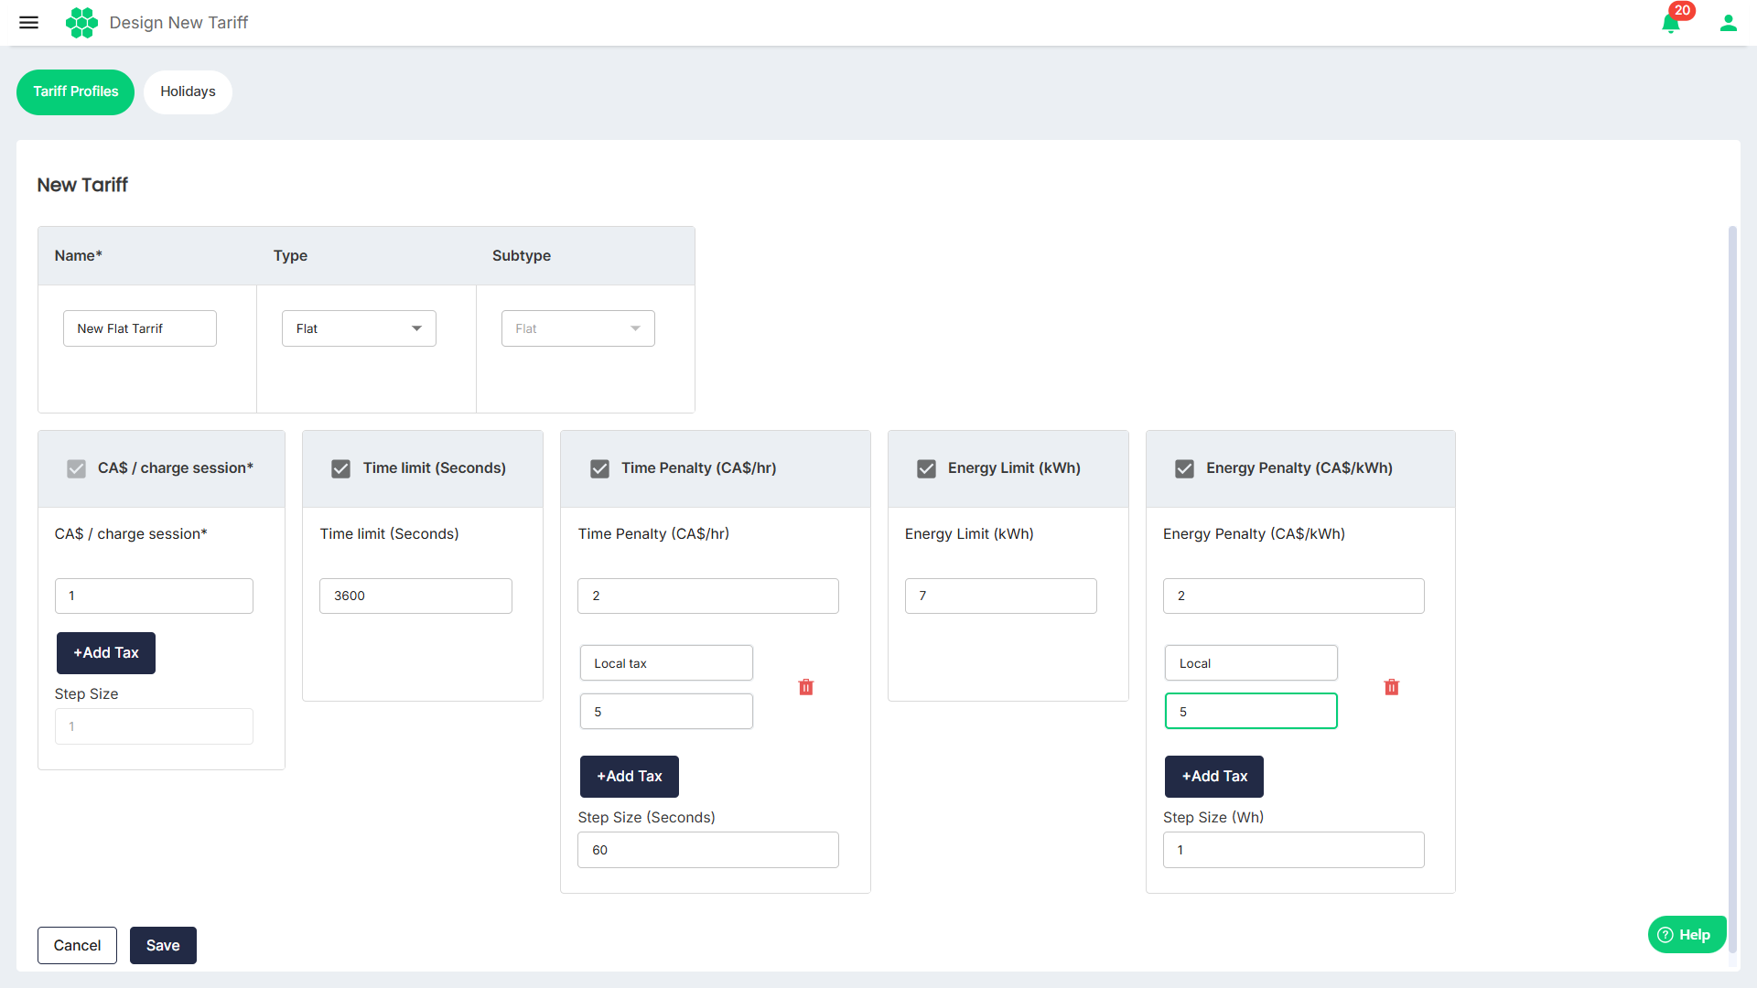The image size is (1757, 988).
Task: Switch to the Holidays tab
Action: (188, 91)
